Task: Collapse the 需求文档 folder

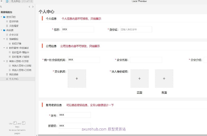Action: point(1,17)
